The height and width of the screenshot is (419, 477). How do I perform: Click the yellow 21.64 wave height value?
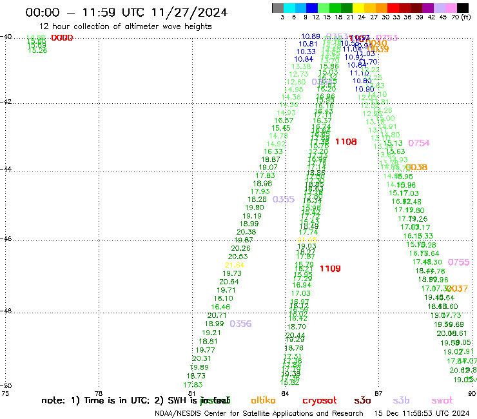coord(235,265)
